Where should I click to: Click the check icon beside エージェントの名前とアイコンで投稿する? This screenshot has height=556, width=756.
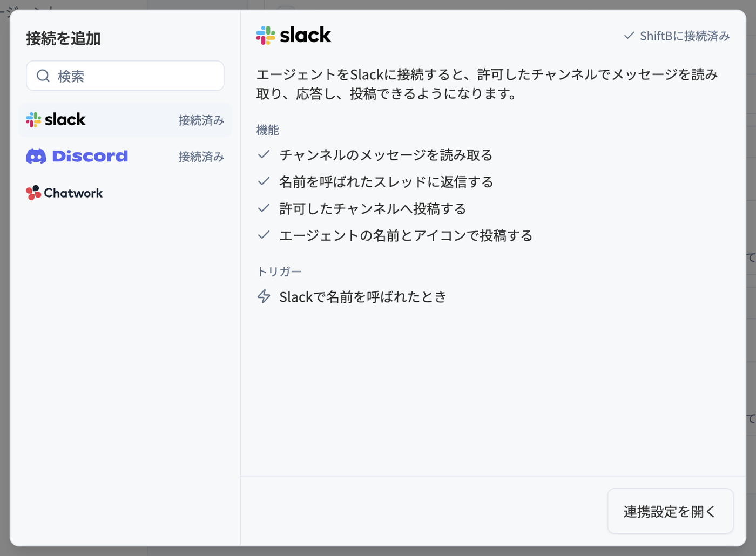tap(264, 235)
